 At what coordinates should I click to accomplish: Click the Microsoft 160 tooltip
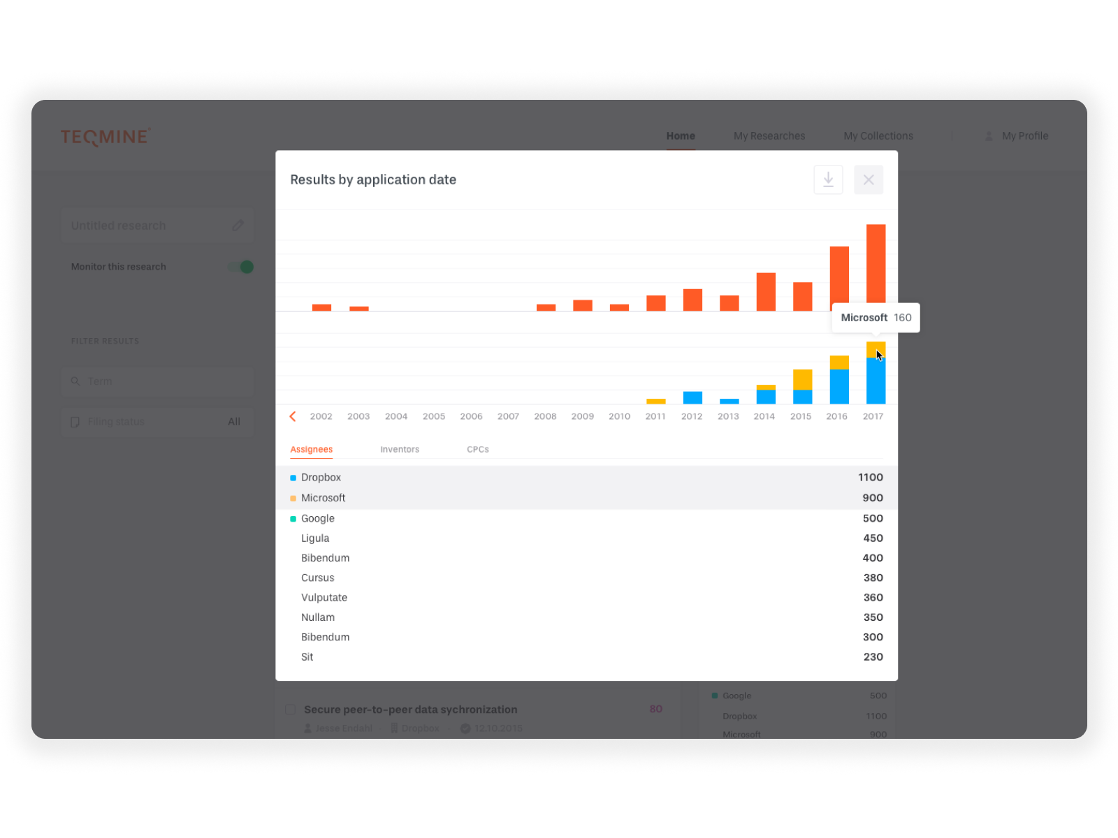click(876, 318)
